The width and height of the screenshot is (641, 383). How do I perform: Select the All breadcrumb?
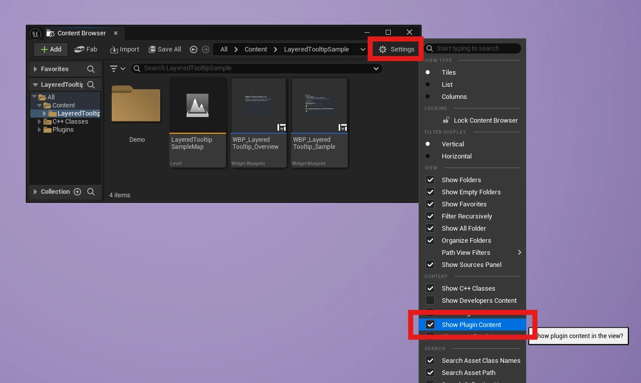coord(224,49)
